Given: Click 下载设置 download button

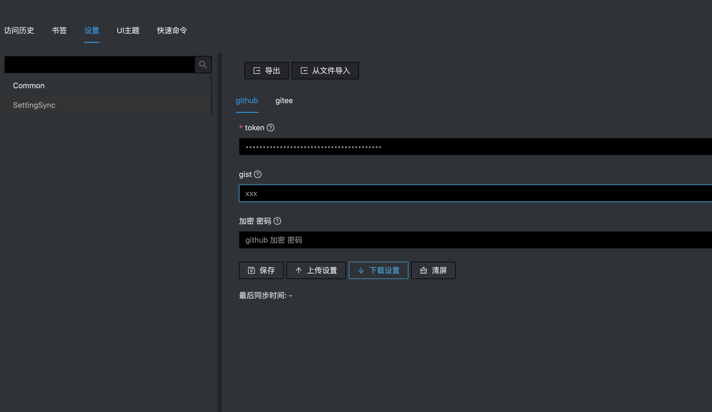Looking at the screenshot, I should [x=378, y=270].
